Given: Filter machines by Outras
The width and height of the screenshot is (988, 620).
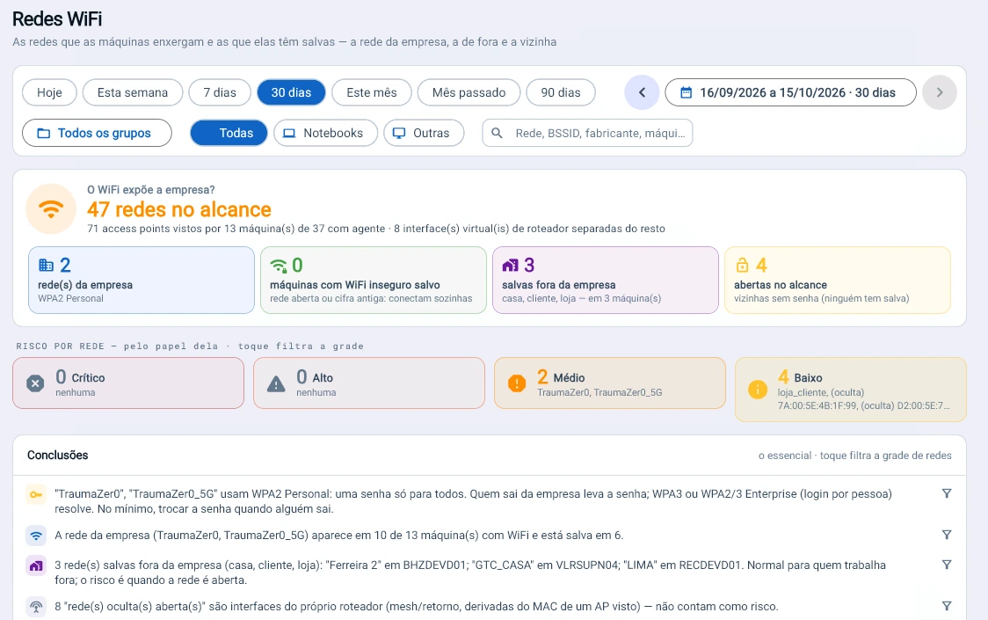Looking at the screenshot, I should [424, 133].
